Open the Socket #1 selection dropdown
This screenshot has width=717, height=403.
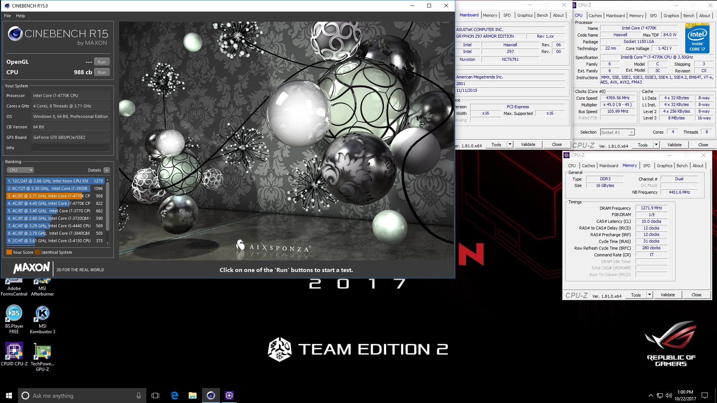click(617, 132)
